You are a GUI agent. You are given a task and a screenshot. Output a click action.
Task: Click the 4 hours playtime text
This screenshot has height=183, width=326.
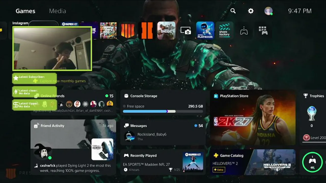pos(134,170)
